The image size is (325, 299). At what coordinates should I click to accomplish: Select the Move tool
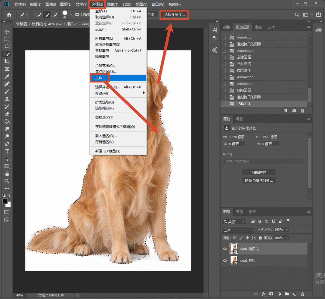7,32
